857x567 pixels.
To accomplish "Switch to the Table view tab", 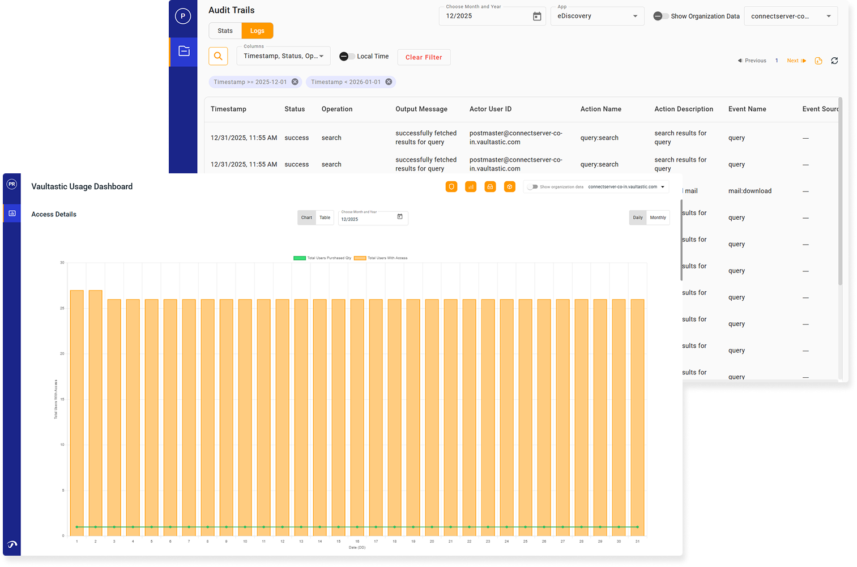I will (x=325, y=218).
